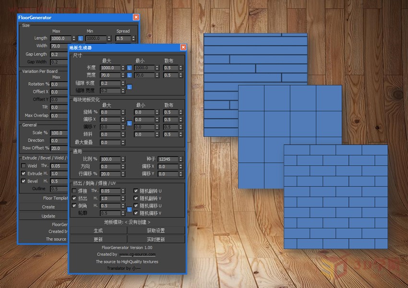This screenshot has width=408, height=288.
Task: Click the L lock next to 轮廓 field
Action: 129,210
